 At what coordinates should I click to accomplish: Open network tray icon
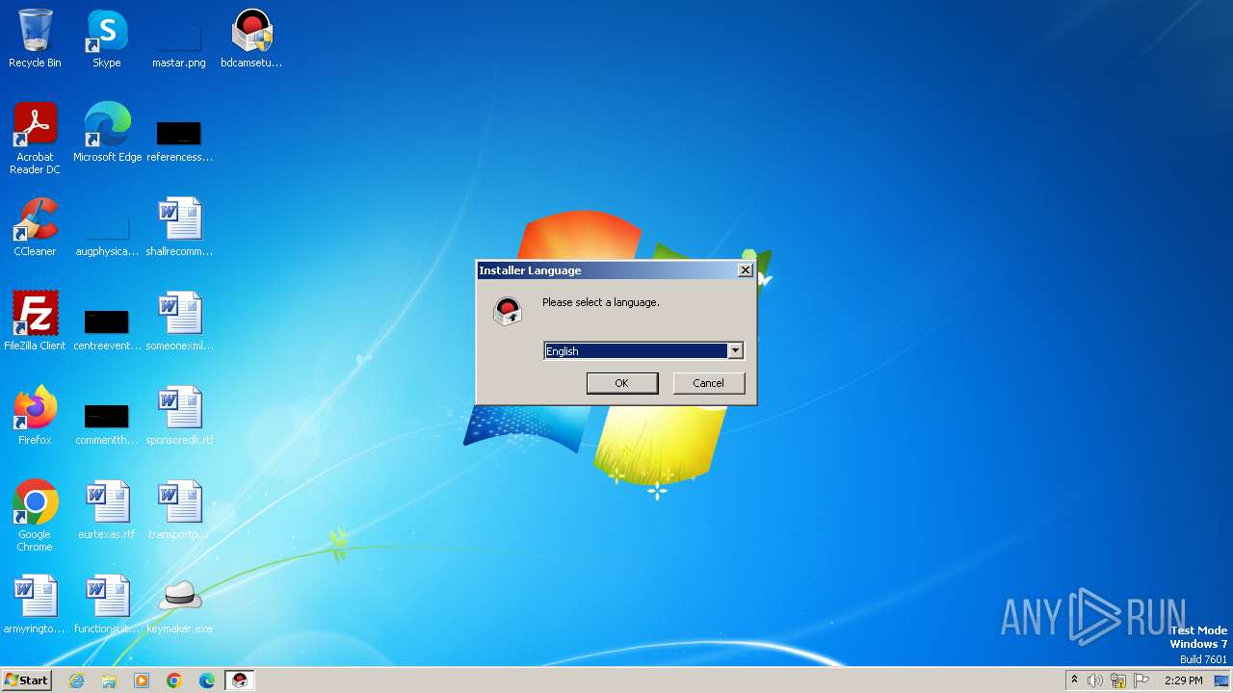point(1118,680)
